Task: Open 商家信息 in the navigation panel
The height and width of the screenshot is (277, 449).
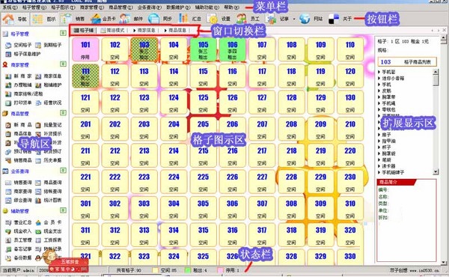Action: pyautogui.click(x=49, y=76)
